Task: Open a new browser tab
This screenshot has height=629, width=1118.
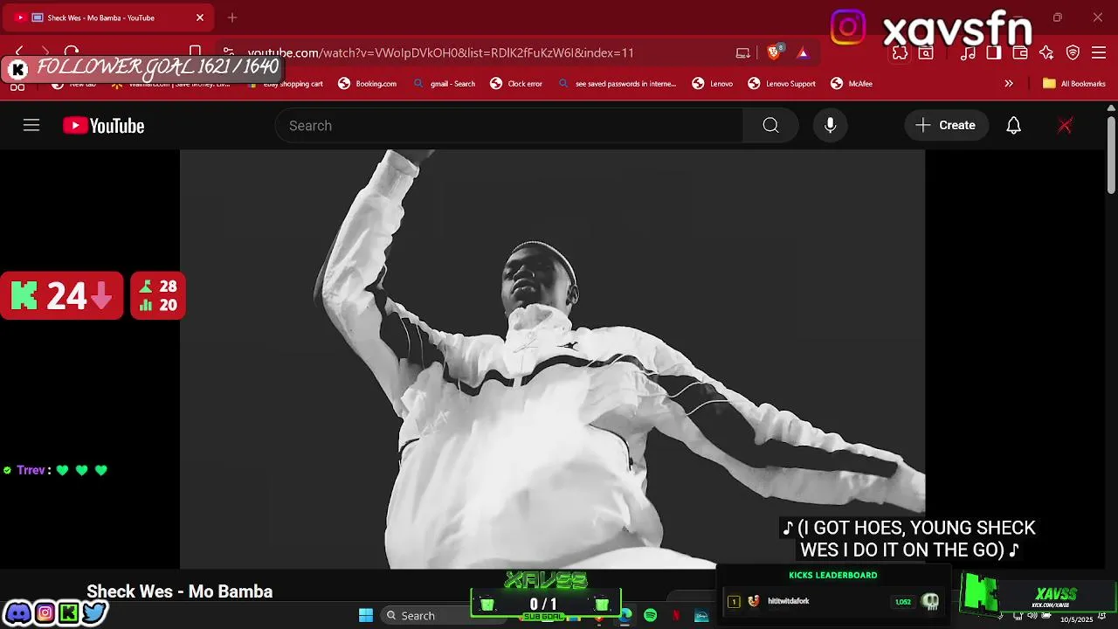Action: [232, 17]
